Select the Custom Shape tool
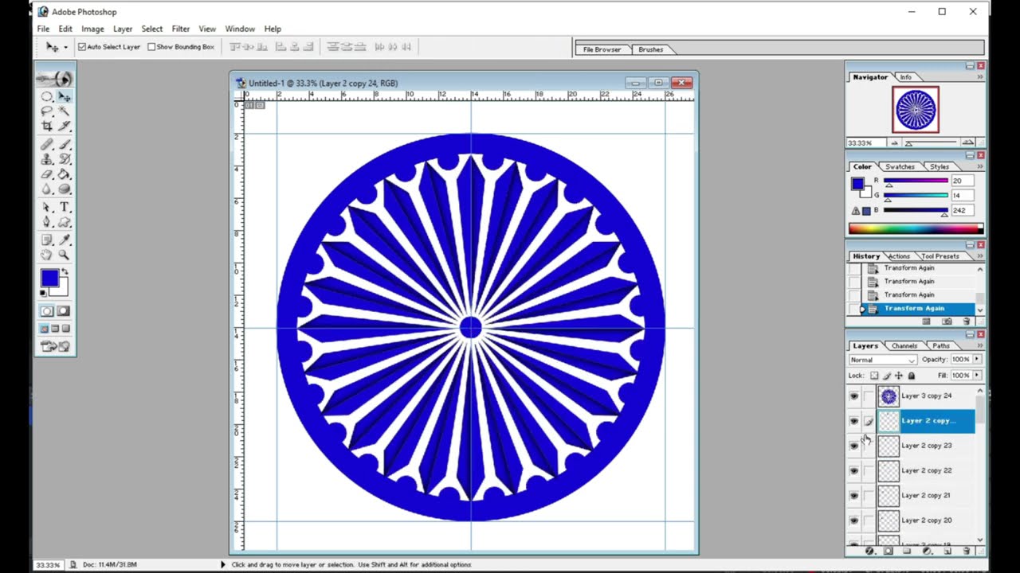The height and width of the screenshot is (573, 1020). tap(64, 222)
